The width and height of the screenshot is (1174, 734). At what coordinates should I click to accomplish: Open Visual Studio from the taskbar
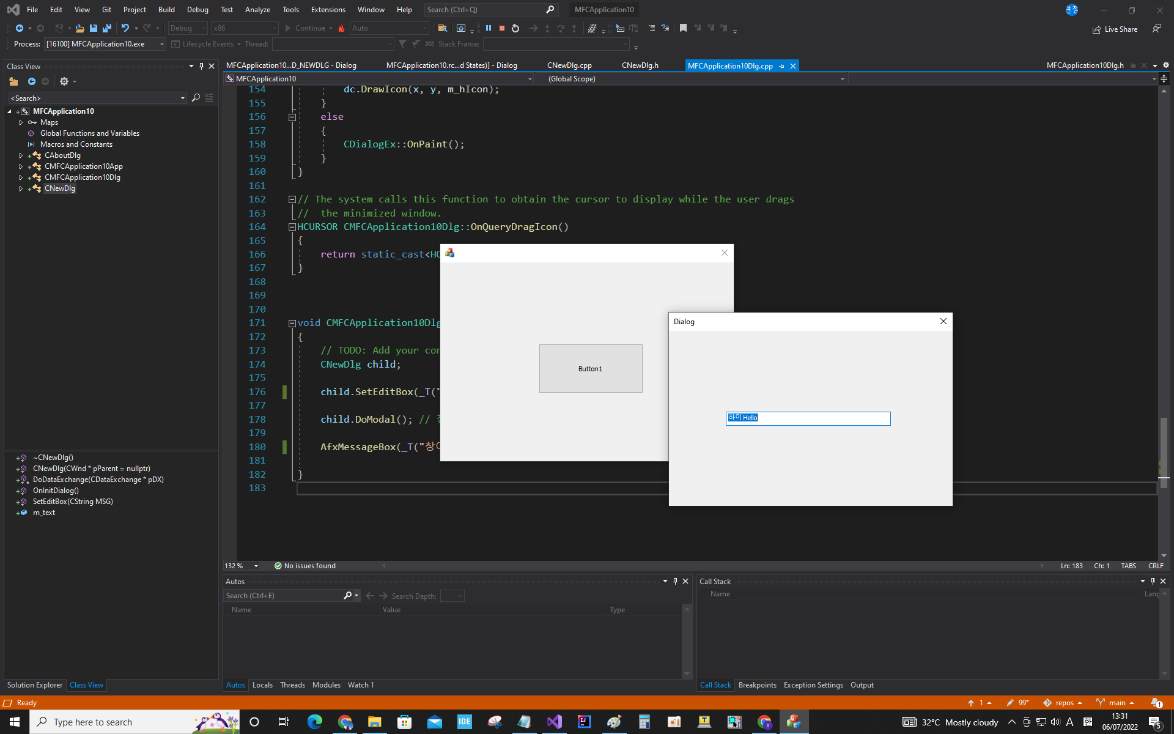click(x=555, y=722)
